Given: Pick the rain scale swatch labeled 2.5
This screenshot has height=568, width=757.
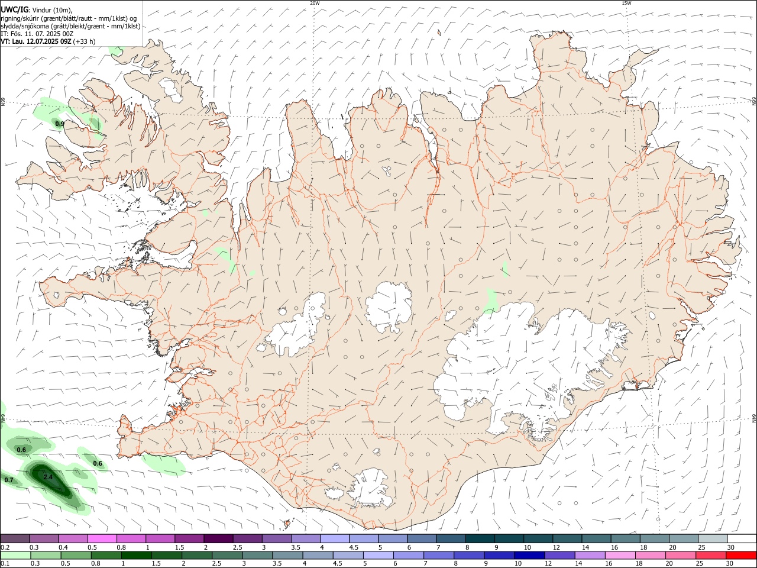Looking at the screenshot, I should [227, 555].
